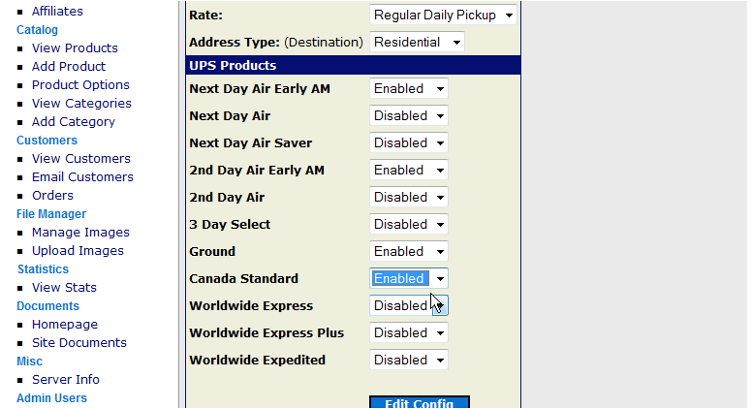The image size is (752, 409).
Task: Open Upload Images link
Action: (78, 251)
